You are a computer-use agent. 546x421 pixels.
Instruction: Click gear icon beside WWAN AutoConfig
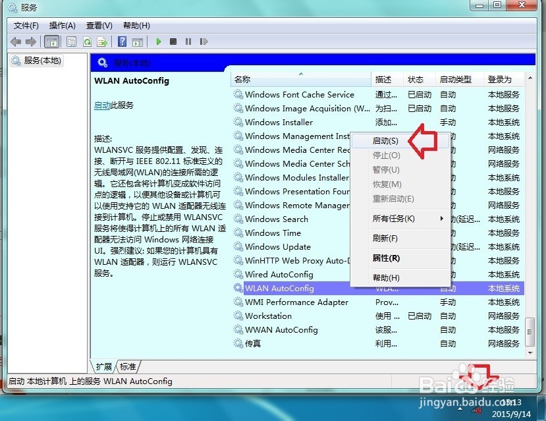pyautogui.click(x=238, y=329)
